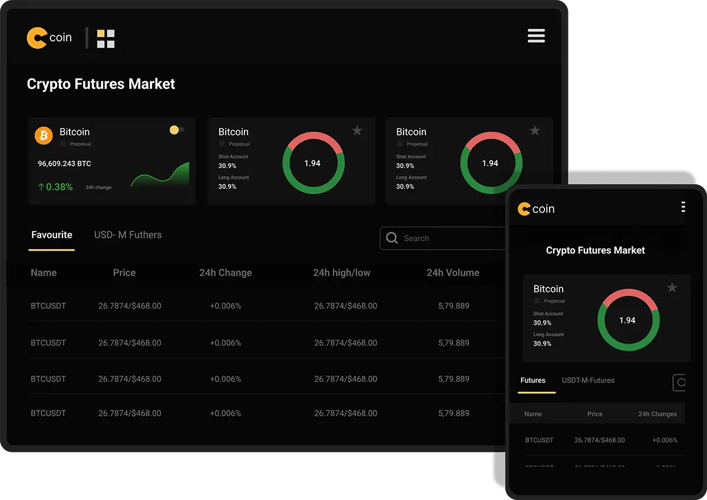Image resolution: width=707 pixels, height=500 pixels.
Task: Click the Bitcoin coin icon on the first card
Action: 43,135
